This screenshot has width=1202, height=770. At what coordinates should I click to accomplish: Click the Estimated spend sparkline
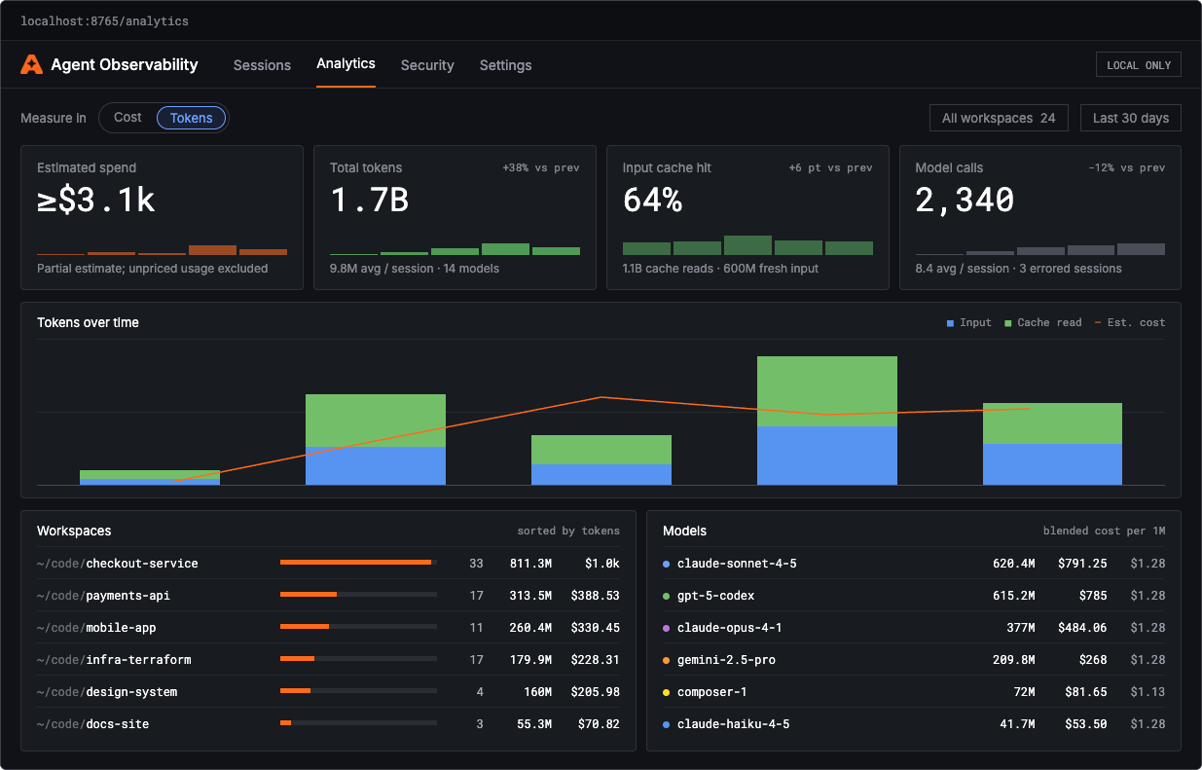point(162,249)
